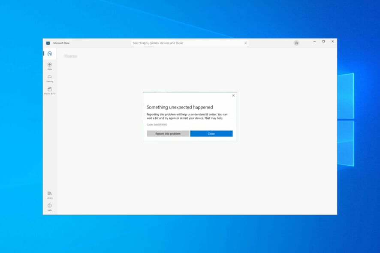Click the blue Close button
380x253 pixels.
(211, 134)
